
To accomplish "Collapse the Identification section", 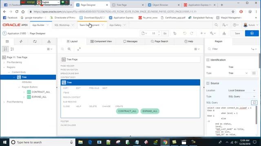I will pos(208,60).
